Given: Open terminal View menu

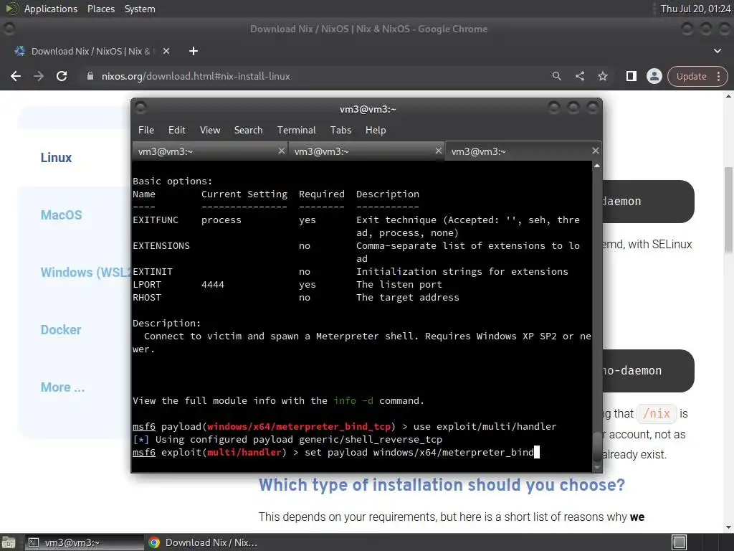Looking at the screenshot, I should [210, 130].
